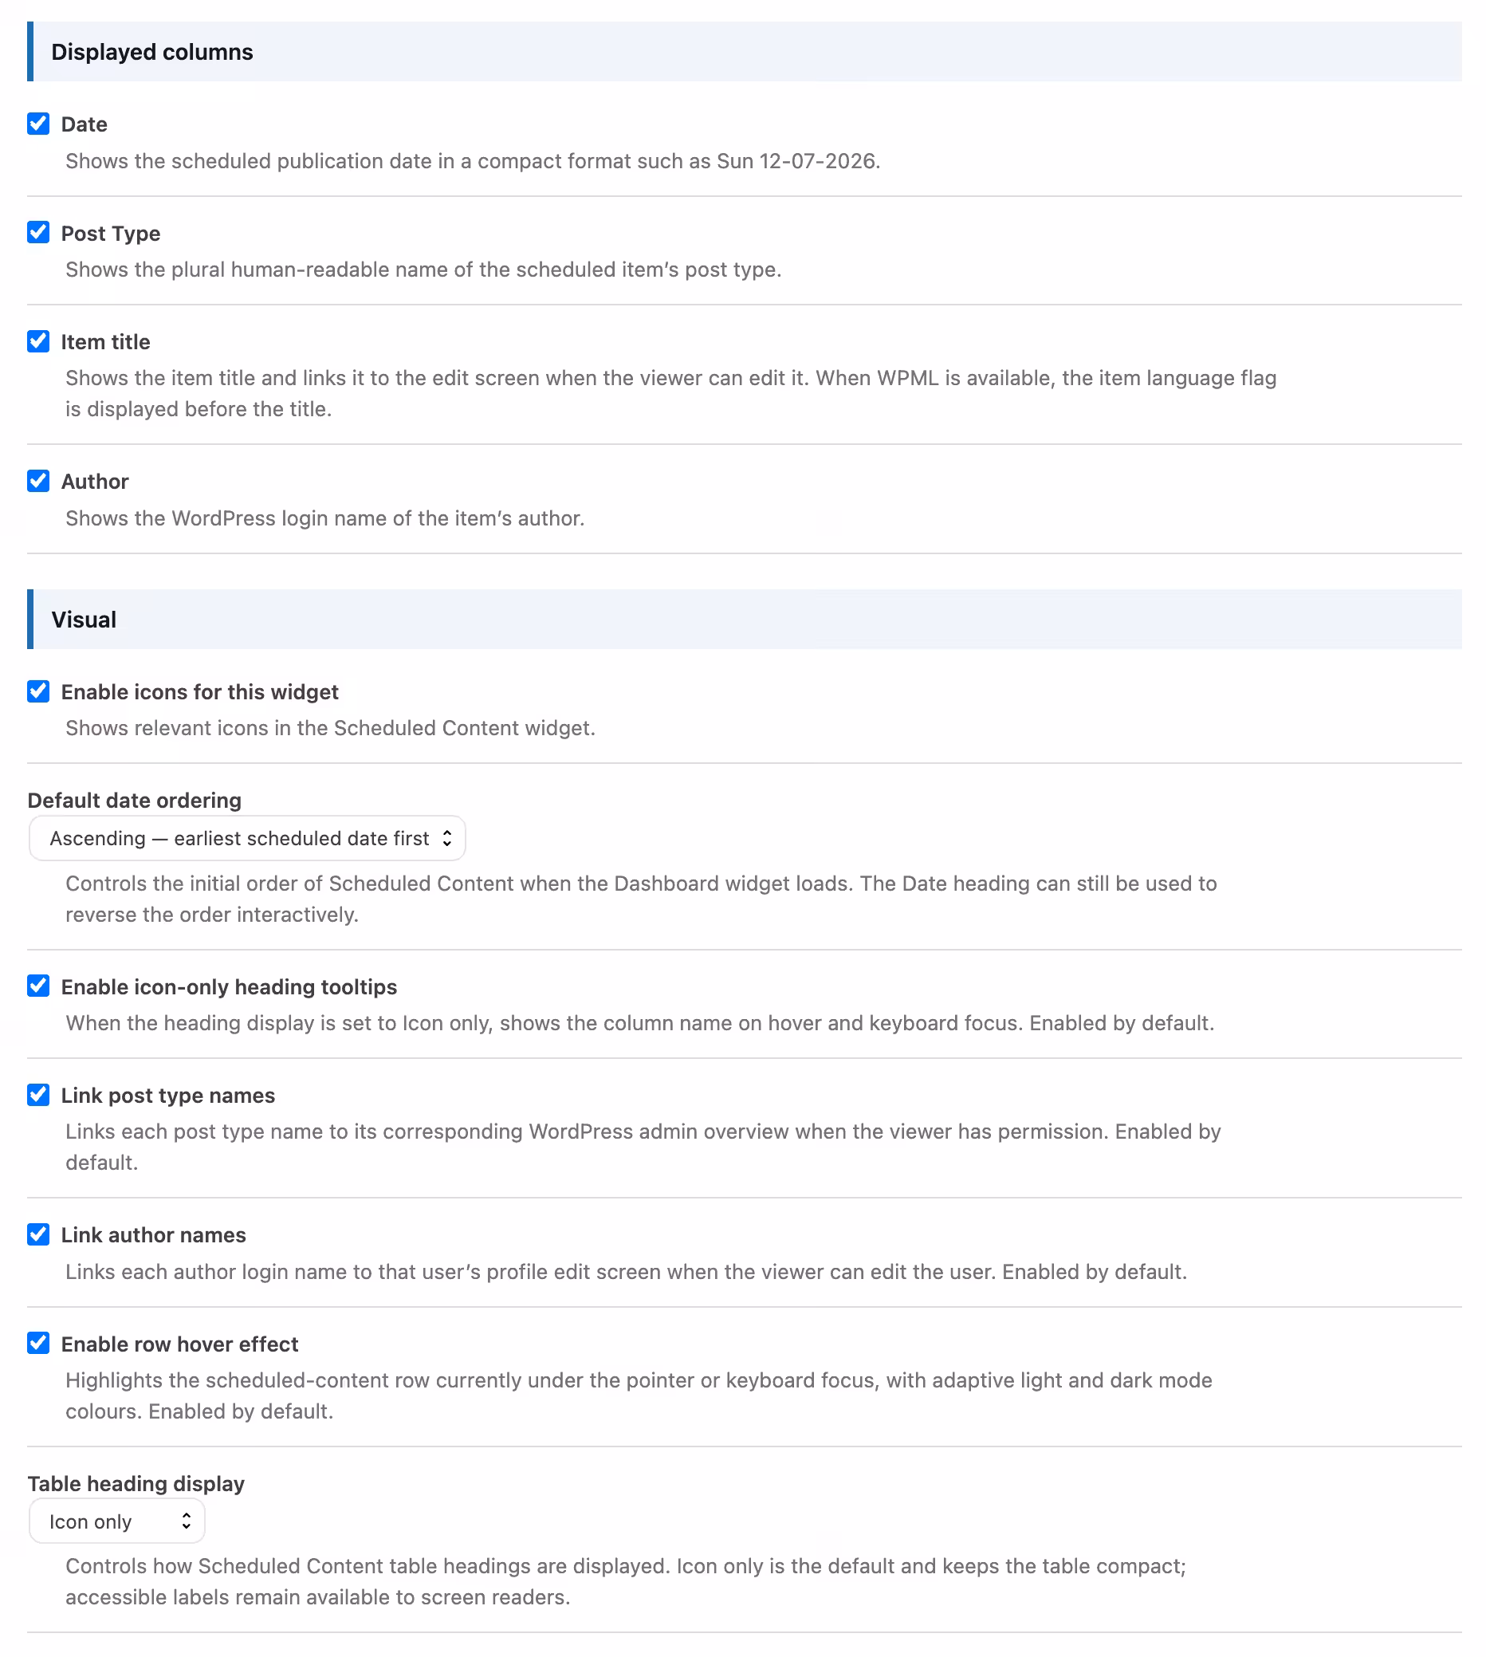Uncheck Link post type names
The height and width of the screenshot is (1657, 1486).
pos(38,1095)
